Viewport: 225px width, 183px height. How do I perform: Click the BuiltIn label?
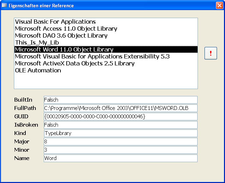click(23, 100)
